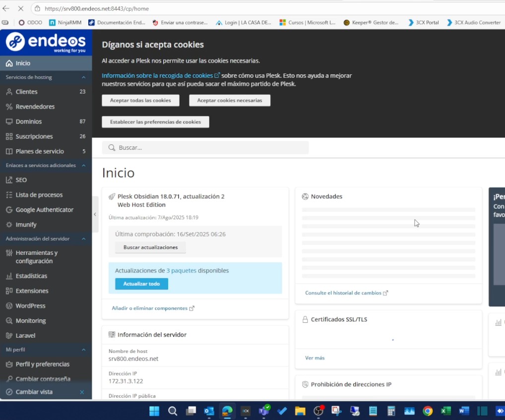Screen dimensions: 505x420
Task: Click the Buscar search field
Action: click(x=208, y=148)
